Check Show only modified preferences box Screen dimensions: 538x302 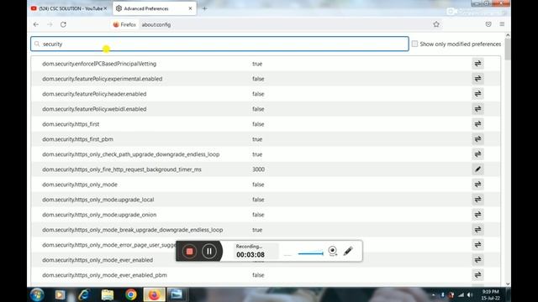[414, 44]
